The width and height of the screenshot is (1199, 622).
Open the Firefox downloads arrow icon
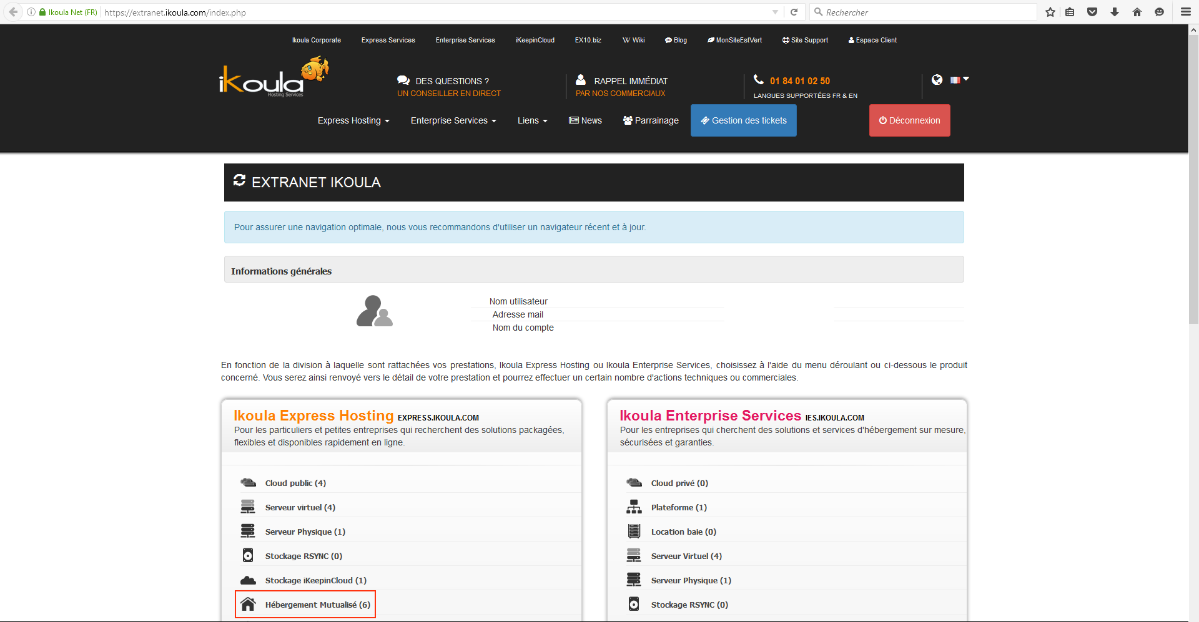pos(1115,12)
